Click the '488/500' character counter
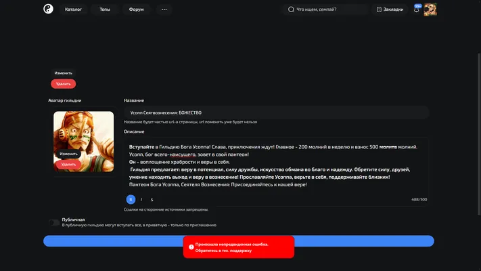This screenshot has width=481, height=271. point(419,199)
